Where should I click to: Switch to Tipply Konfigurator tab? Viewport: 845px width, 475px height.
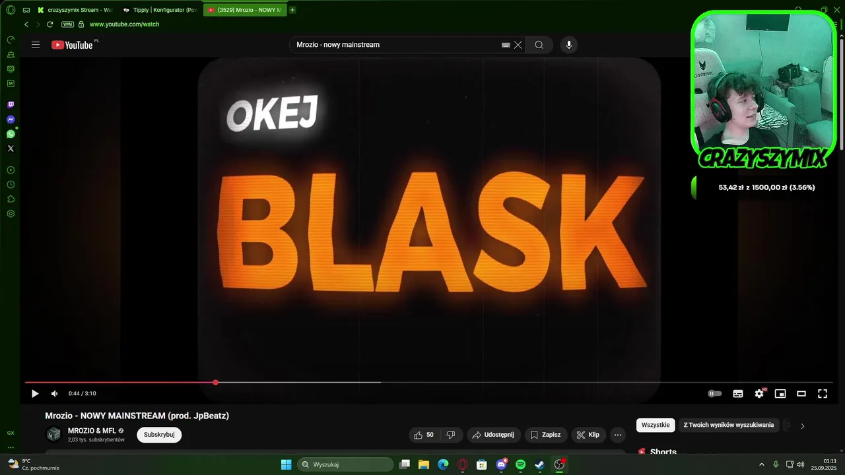click(159, 10)
